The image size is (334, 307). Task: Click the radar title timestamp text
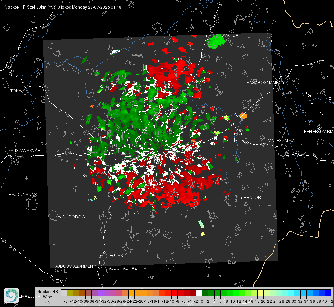(63, 7)
